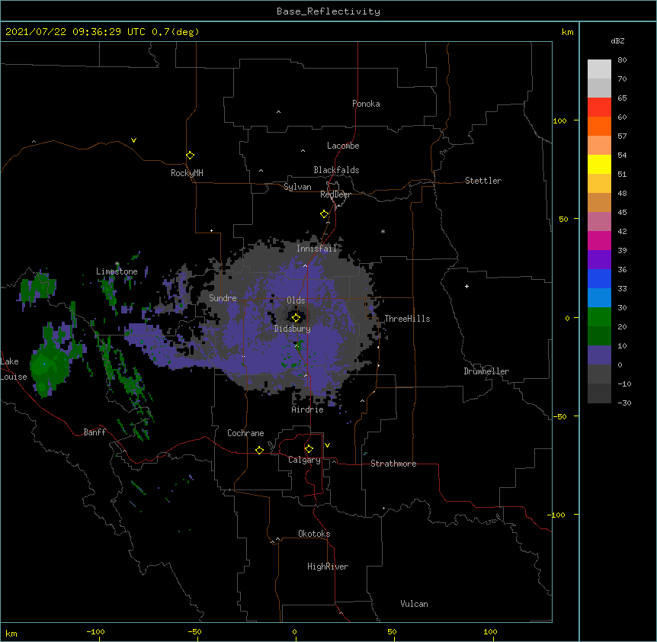
Task: Click the RedDeer city label
Action: (x=335, y=194)
